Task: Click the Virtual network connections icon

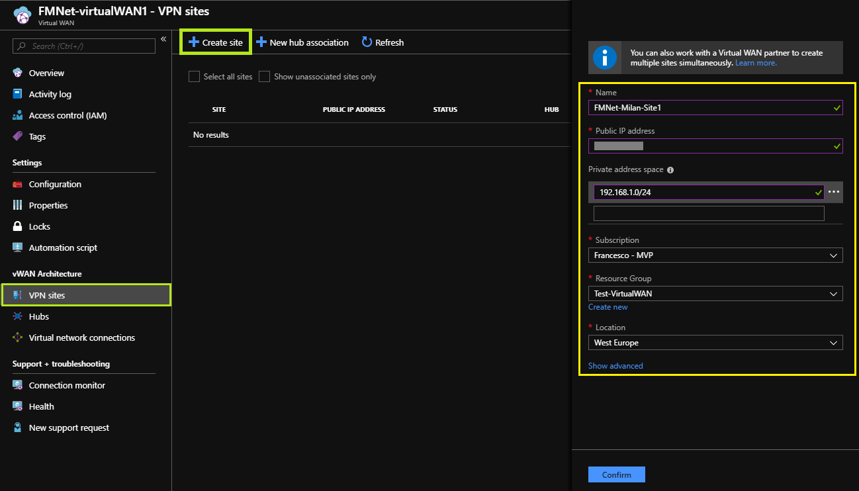Action: tap(18, 337)
